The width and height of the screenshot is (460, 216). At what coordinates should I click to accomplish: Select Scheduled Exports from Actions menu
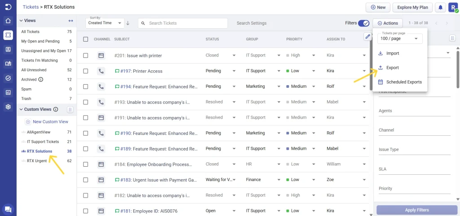[400, 82]
